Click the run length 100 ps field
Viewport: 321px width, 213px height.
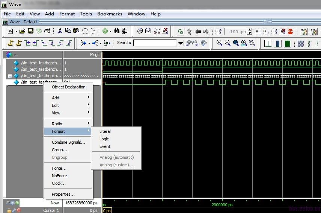click(x=236, y=32)
